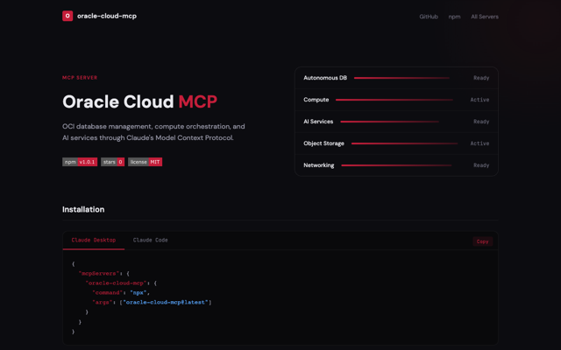Click the Compute label
This screenshot has width=561, height=350.
(x=316, y=100)
